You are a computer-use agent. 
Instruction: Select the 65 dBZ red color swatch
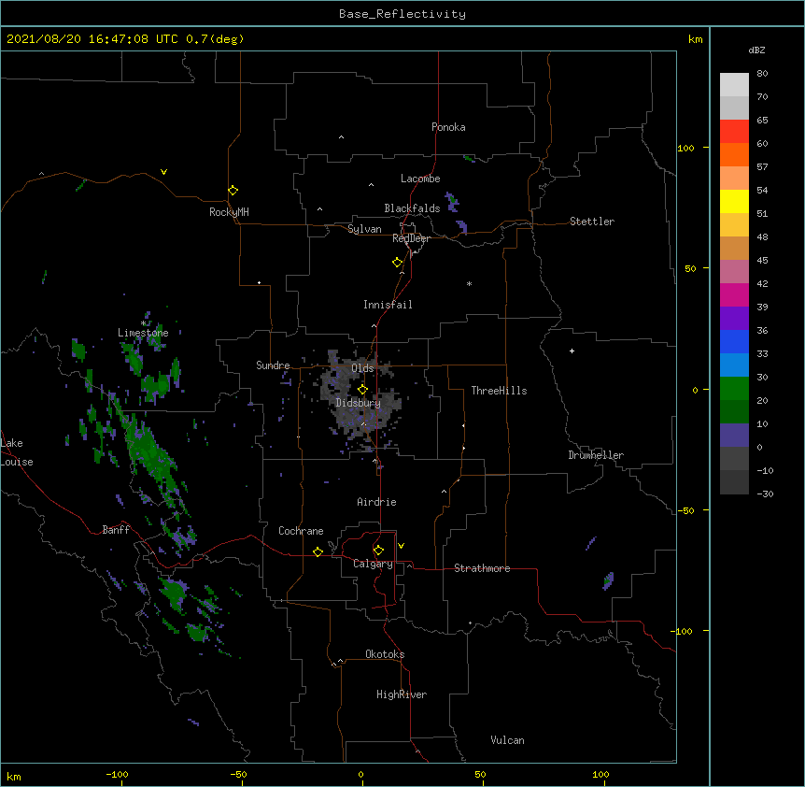coord(734,131)
